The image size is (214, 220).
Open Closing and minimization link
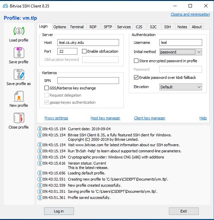click(190, 14)
